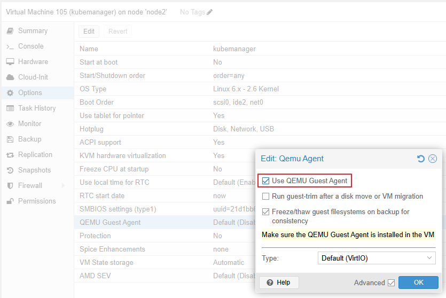
Task: Select the Options menu entry
Action: pos(37,93)
